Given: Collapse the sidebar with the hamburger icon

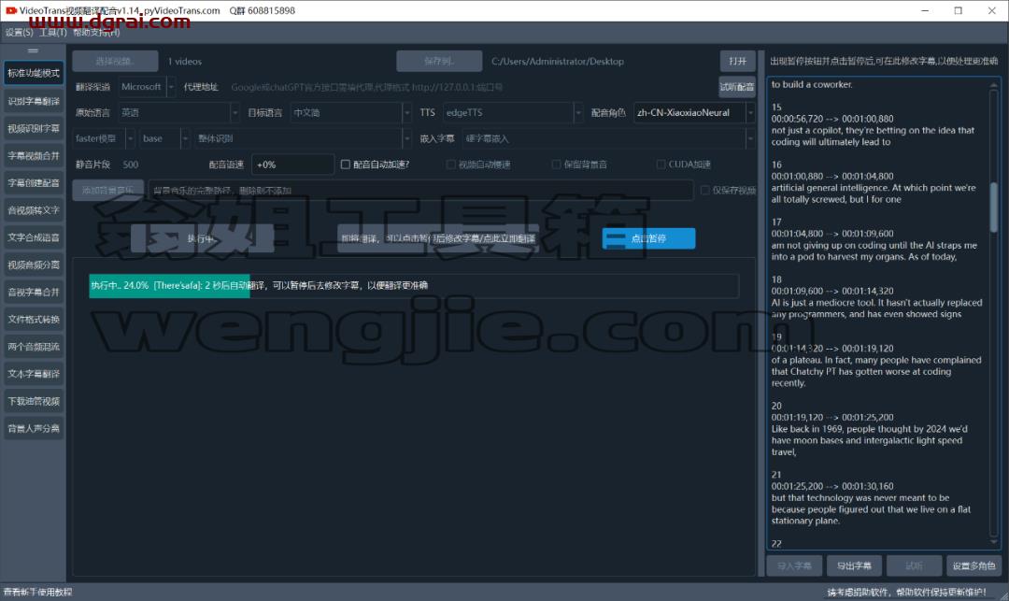Looking at the screenshot, I should point(33,50).
